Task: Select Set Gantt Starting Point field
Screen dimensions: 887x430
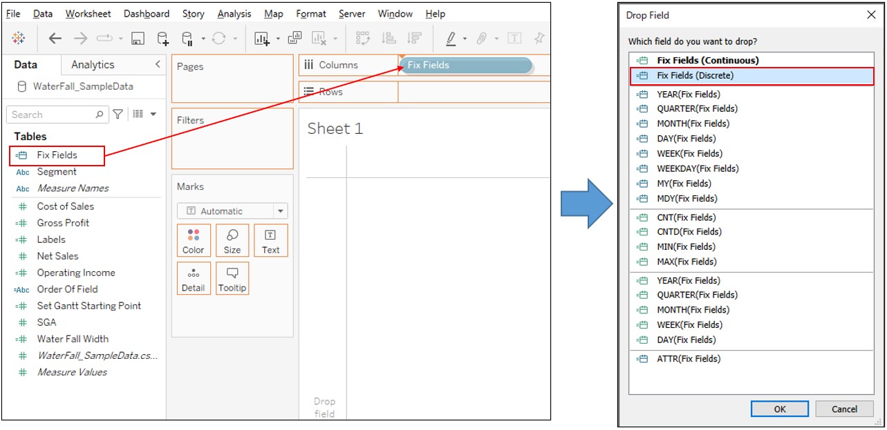Action: click(x=88, y=305)
